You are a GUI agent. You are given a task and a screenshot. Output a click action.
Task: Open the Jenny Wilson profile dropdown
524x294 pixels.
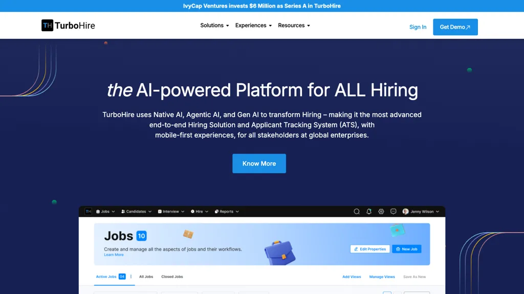tap(421, 211)
